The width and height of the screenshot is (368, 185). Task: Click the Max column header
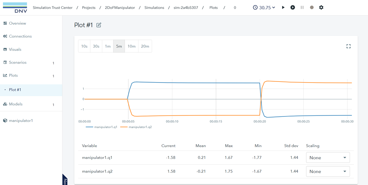(229, 146)
